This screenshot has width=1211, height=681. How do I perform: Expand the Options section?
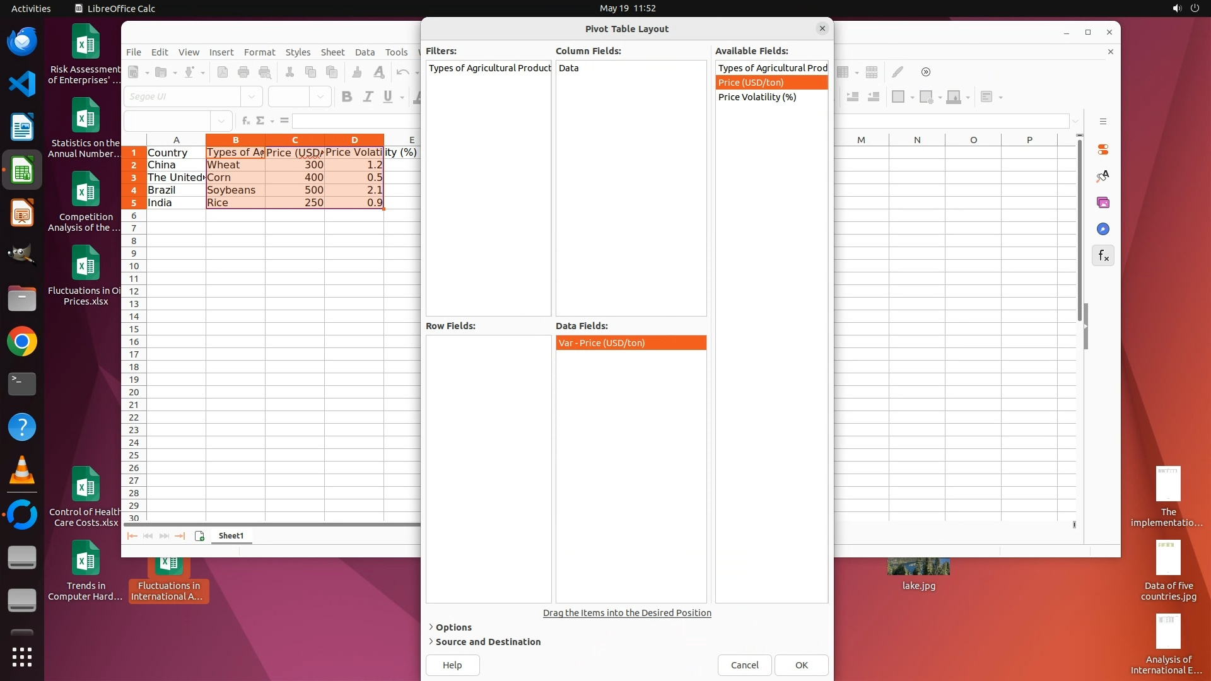tap(453, 627)
